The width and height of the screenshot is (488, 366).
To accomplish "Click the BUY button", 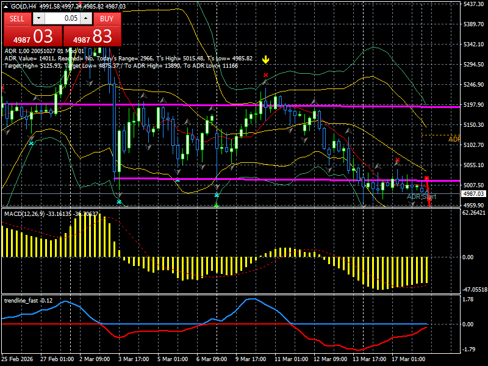I will [107, 19].
